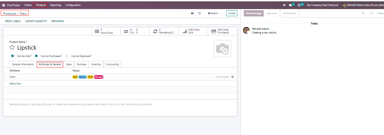Switch to the Inventory tab

pos(96,64)
